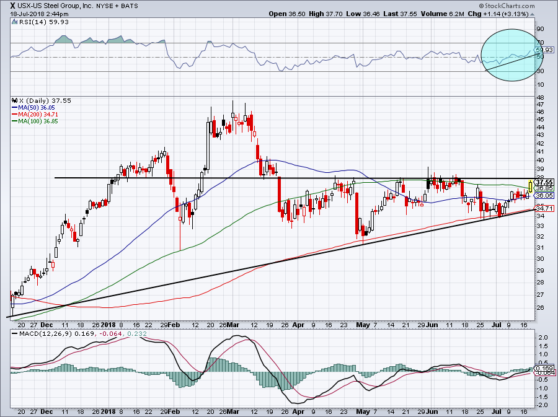This screenshot has width=558, height=417.
Task: Click the 'Volume 6.2M' value
Action: point(442,14)
